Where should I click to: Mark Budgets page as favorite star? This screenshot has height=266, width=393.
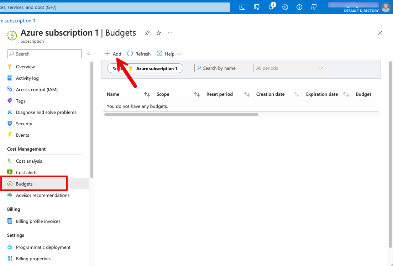point(159,33)
